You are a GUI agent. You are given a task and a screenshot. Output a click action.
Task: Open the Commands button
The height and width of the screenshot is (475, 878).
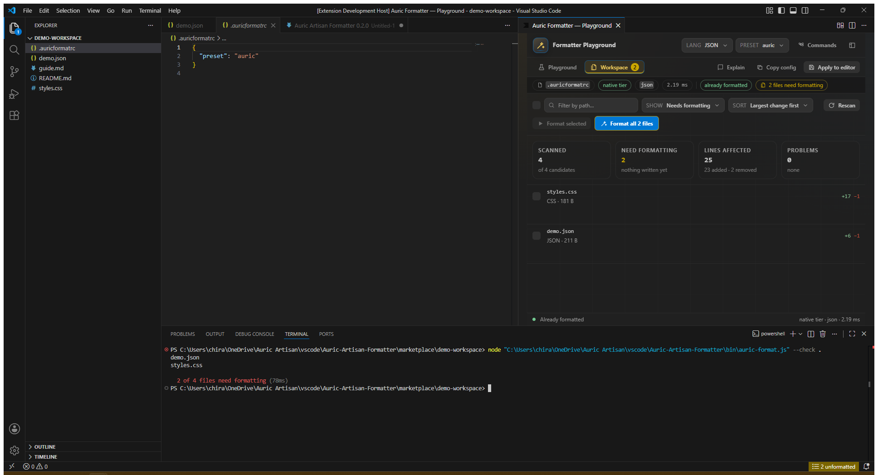817,45
